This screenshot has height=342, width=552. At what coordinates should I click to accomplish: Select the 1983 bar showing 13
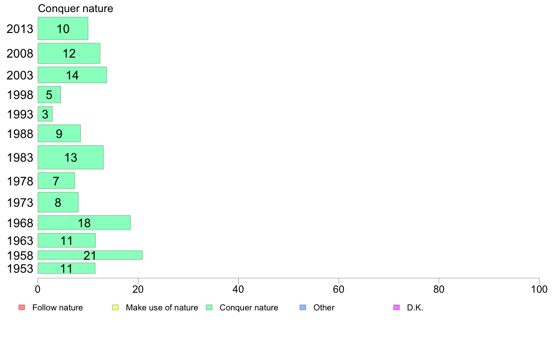[71, 158]
